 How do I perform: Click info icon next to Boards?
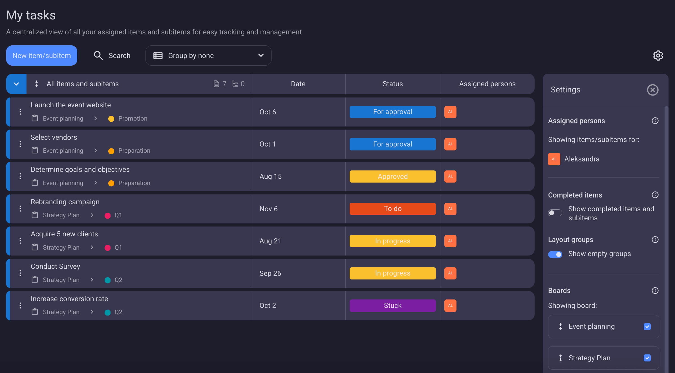(655, 290)
